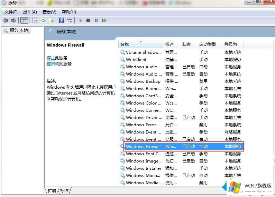Click the Start Service play icon
Viewport: 275px width, 197px height.
coord(81,20)
